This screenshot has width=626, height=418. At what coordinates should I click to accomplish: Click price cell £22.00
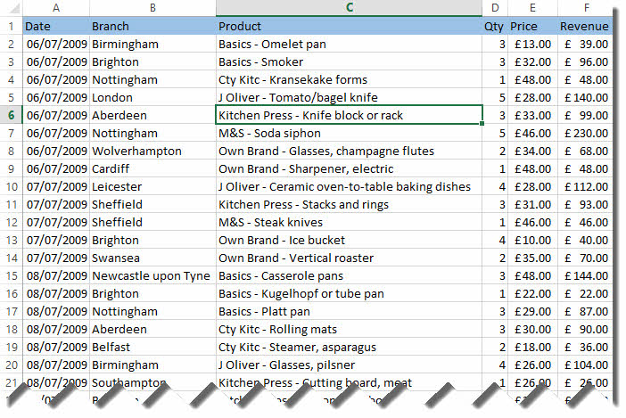[x=532, y=294]
